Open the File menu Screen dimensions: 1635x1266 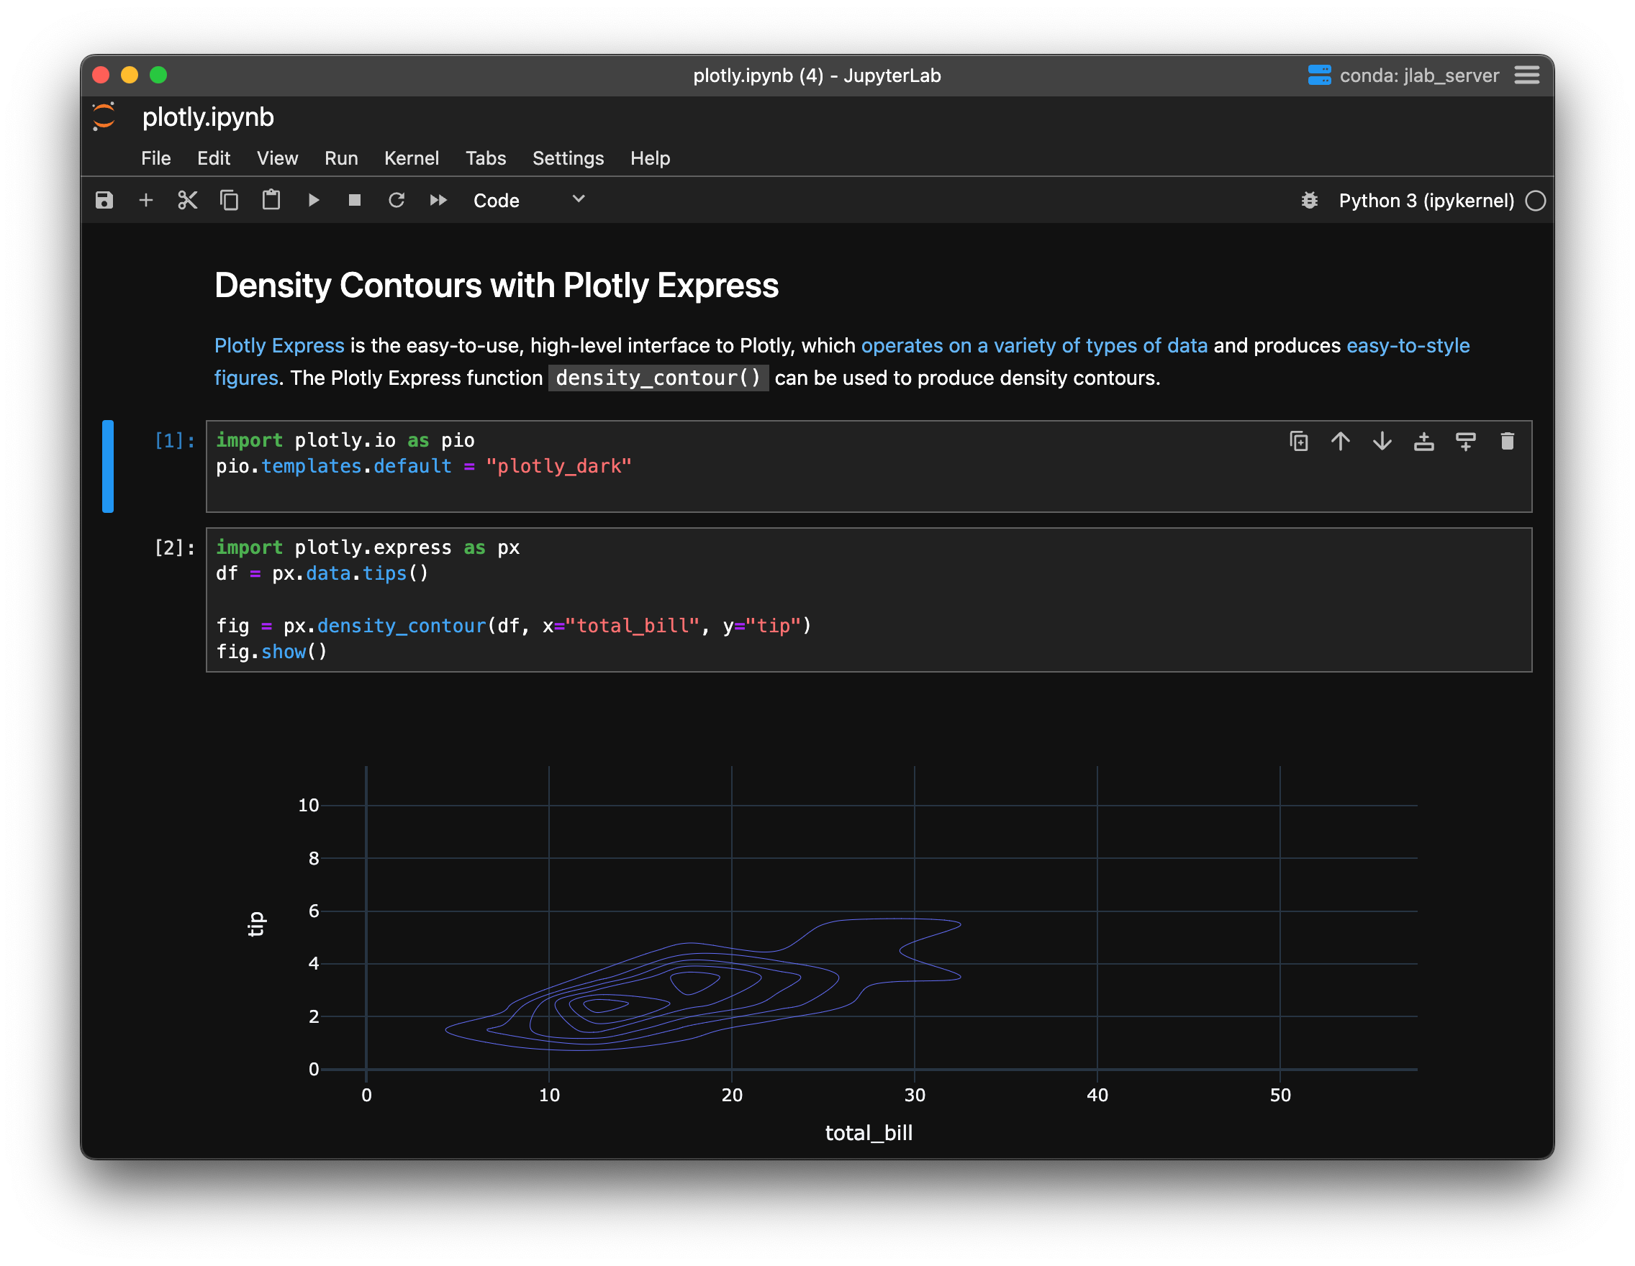(155, 159)
